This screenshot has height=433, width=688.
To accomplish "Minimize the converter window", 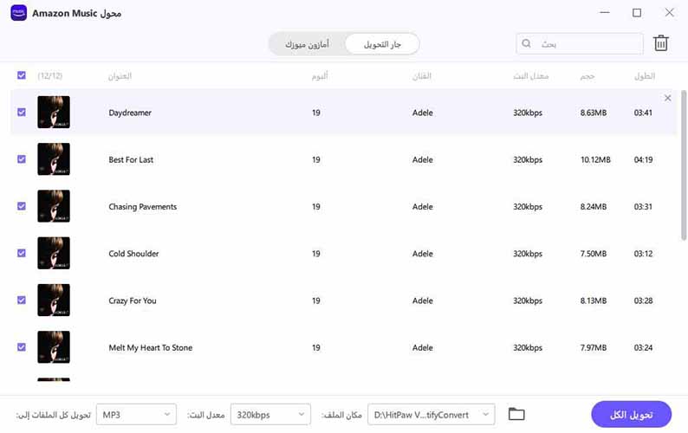I will point(605,12).
